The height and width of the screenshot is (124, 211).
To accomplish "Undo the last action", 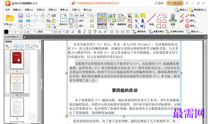I will point(36,16).
